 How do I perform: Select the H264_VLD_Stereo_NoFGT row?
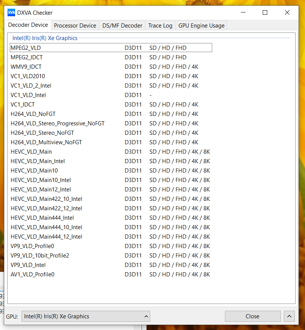point(111,133)
